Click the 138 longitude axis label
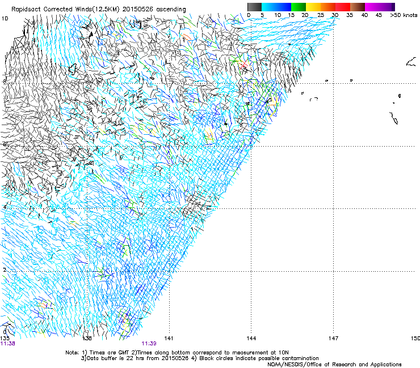Image resolution: width=420 pixels, height=368 pixels. (x=87, y=339)
